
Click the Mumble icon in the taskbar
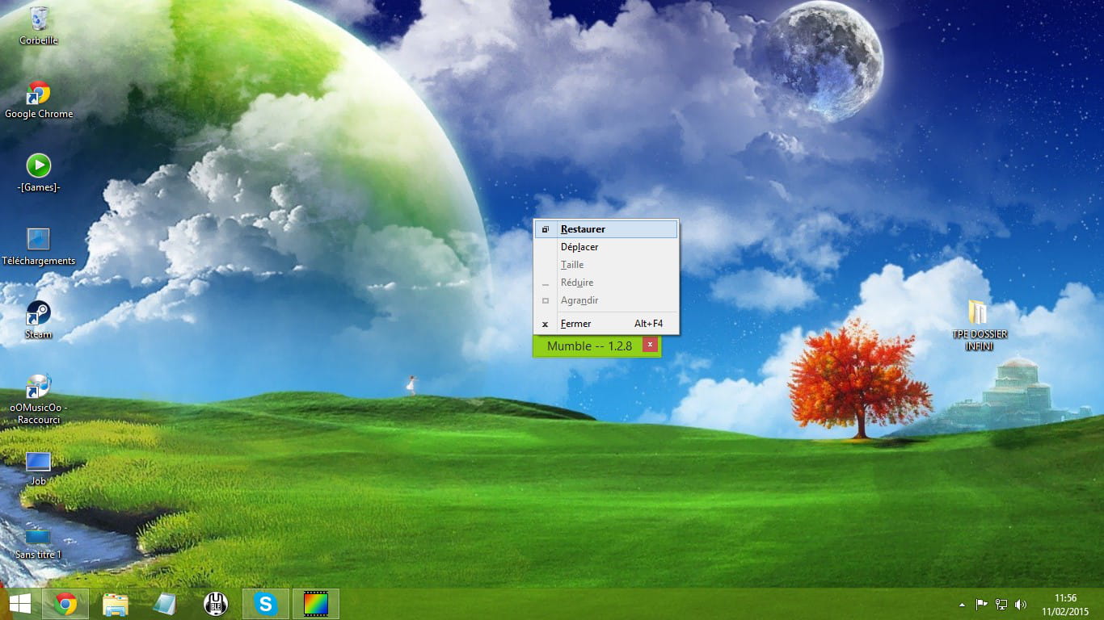(215, 604)
